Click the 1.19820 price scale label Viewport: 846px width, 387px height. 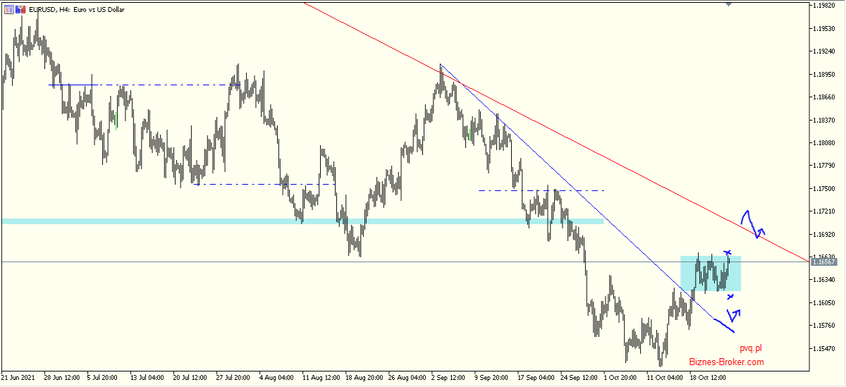coord(825,6)
